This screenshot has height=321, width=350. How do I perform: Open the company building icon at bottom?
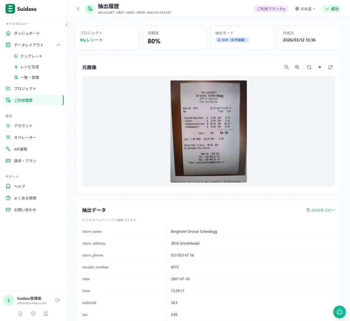[x=46, y=314]
